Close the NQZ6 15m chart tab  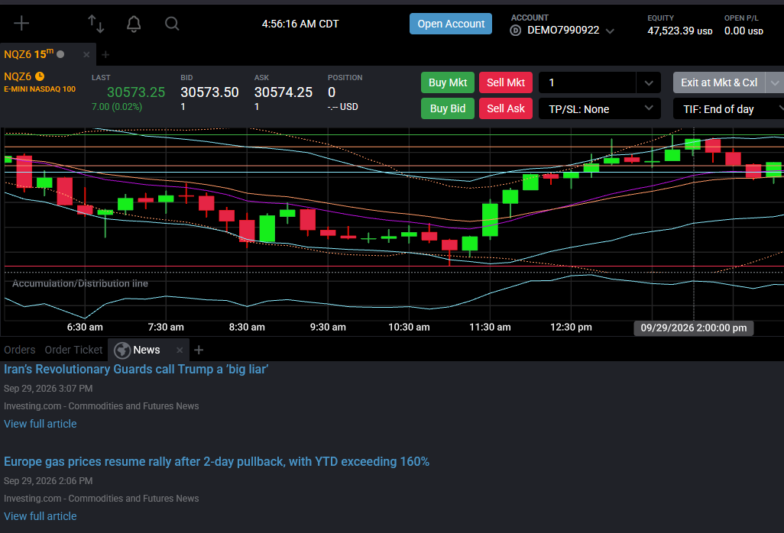coord(86,54)
